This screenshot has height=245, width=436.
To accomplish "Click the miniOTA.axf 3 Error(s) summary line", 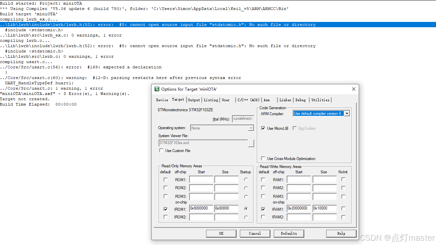I will [65, 94].
